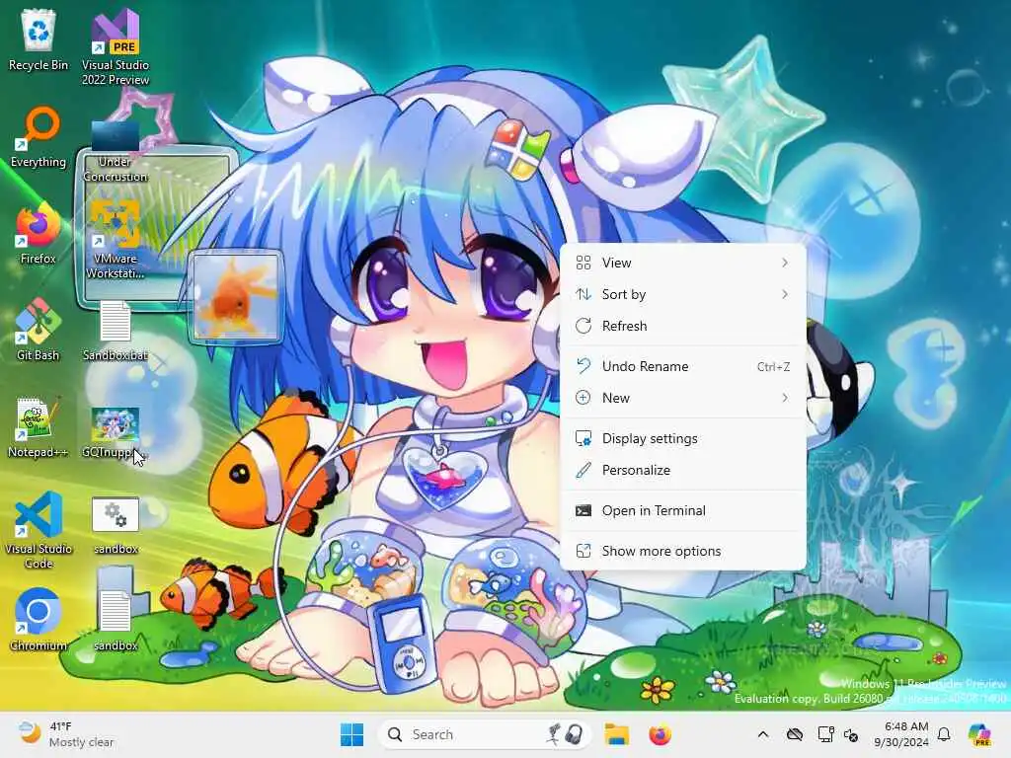The image size is (1011, 758).
Task: Open the clock showing 6:48 AM
Action: [901, 734]
